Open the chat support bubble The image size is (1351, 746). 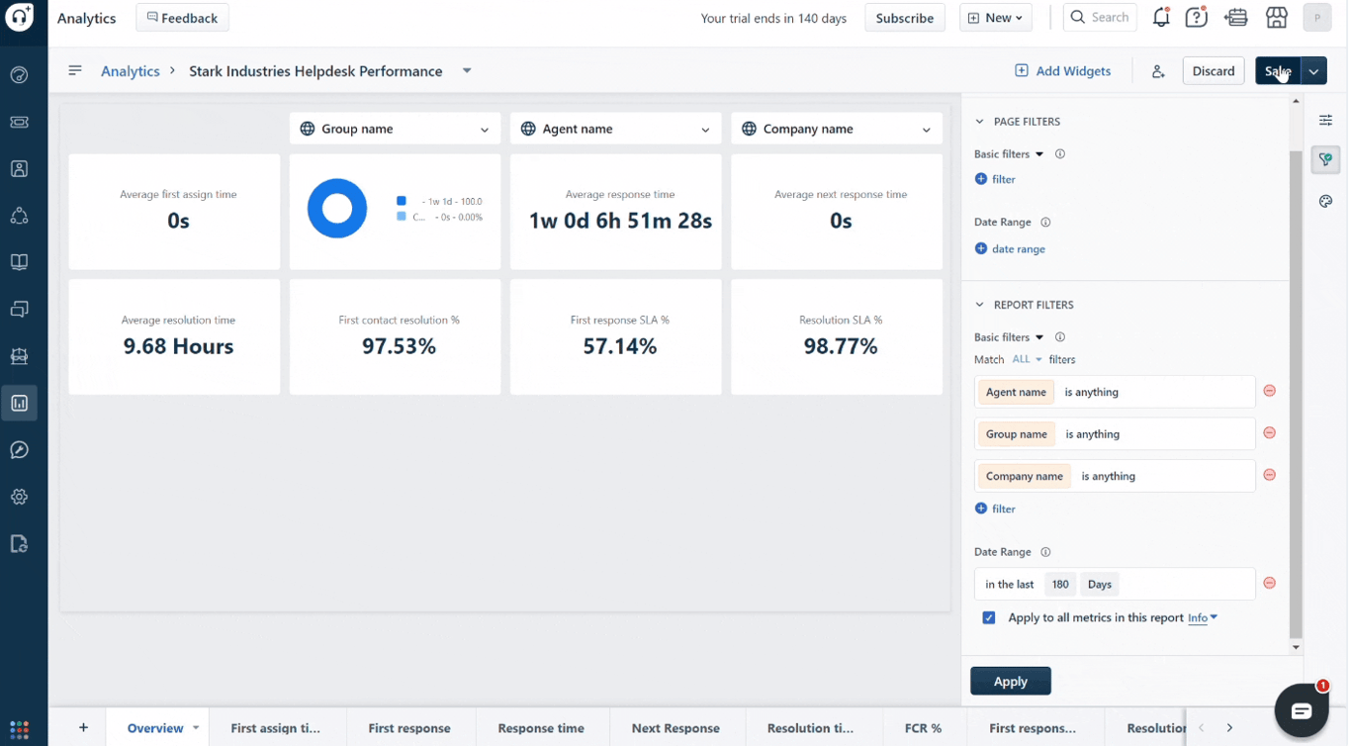(x=1301, y=710)
